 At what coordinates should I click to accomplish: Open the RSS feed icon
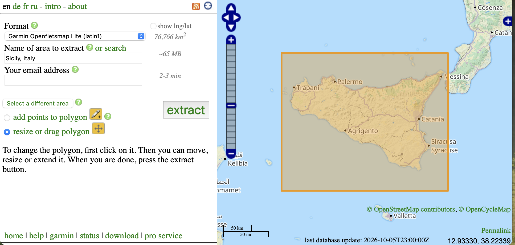tap(196, 6)
